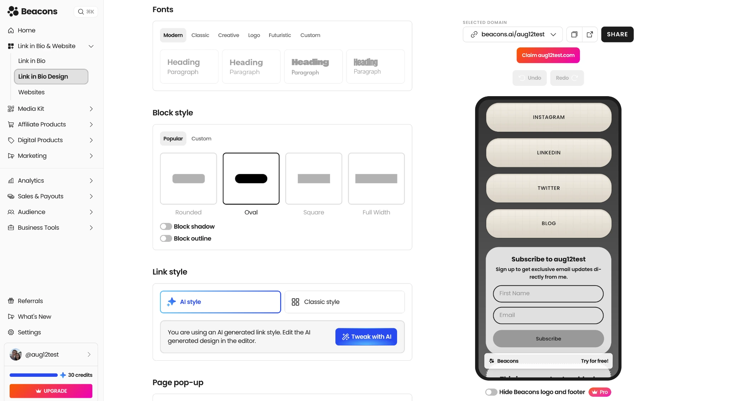Choose the AI style link option
This screenshot has height=401, width=730.
[x=221, y=302]
